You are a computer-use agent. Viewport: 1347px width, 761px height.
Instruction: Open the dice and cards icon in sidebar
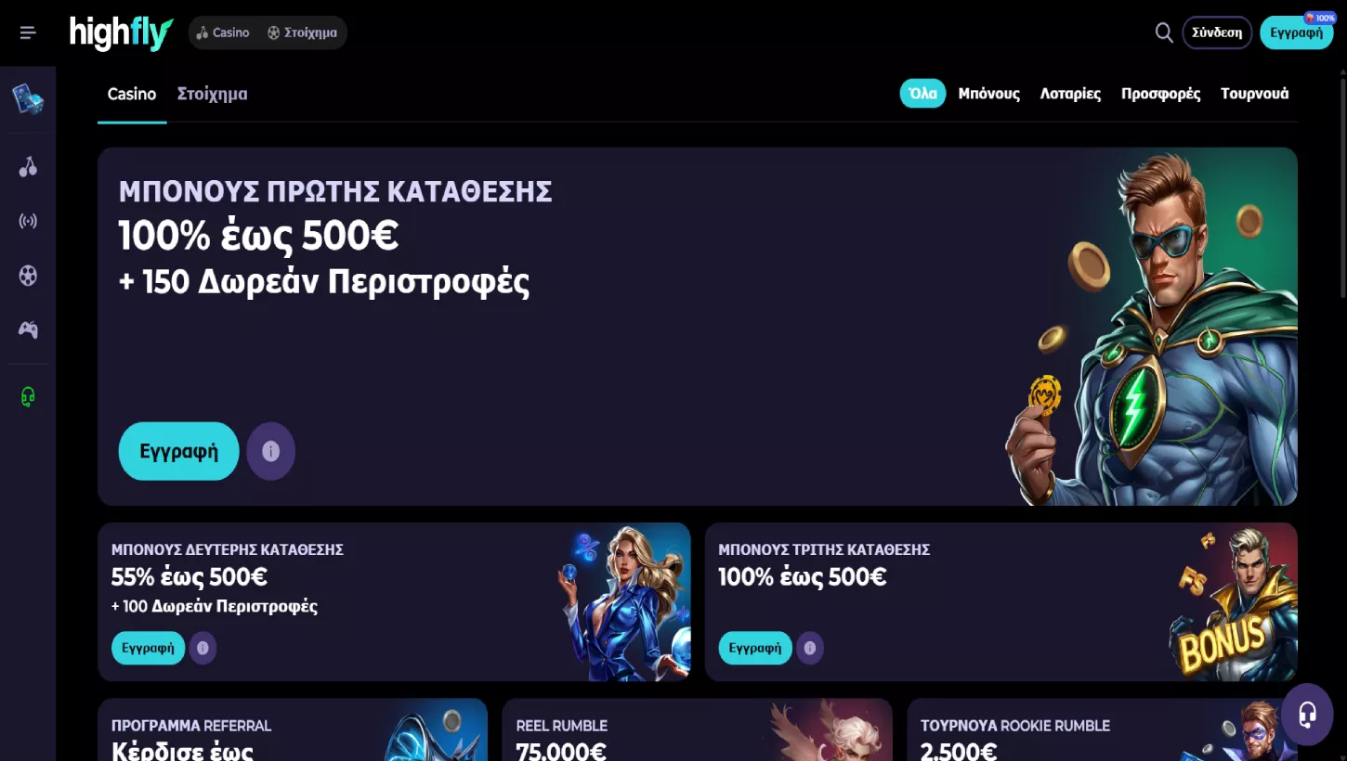coord(28,98)
